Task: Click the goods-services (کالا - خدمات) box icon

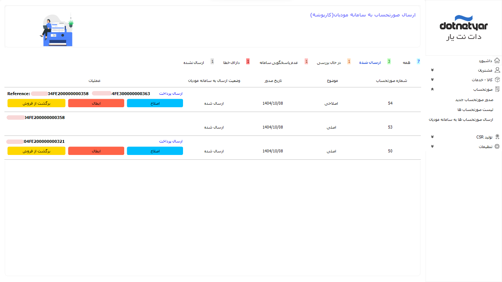Action: [x=497, y=80]
